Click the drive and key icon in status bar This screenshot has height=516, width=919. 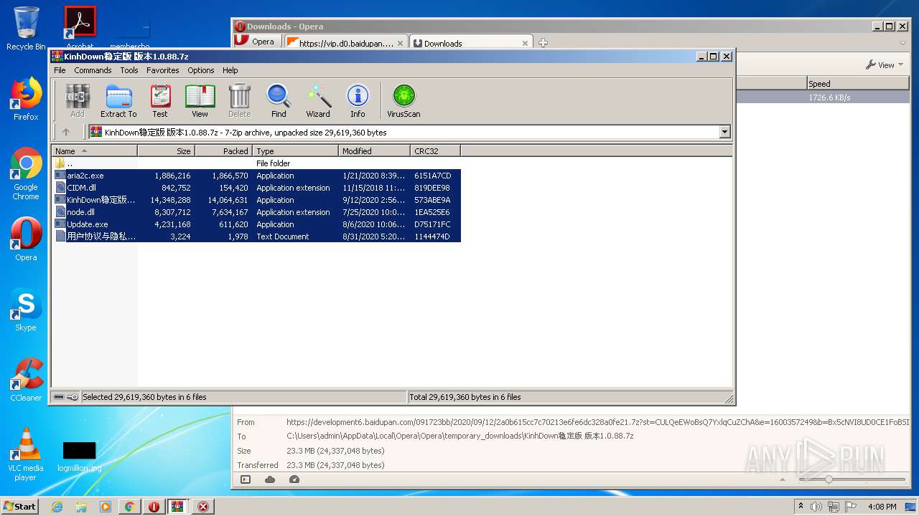66,397
